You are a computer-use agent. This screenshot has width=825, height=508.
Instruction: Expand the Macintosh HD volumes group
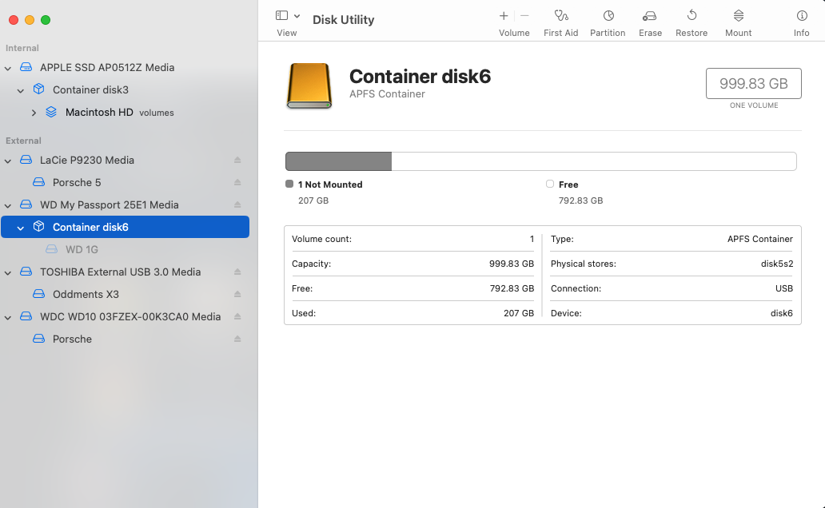[x=34, y=113]
